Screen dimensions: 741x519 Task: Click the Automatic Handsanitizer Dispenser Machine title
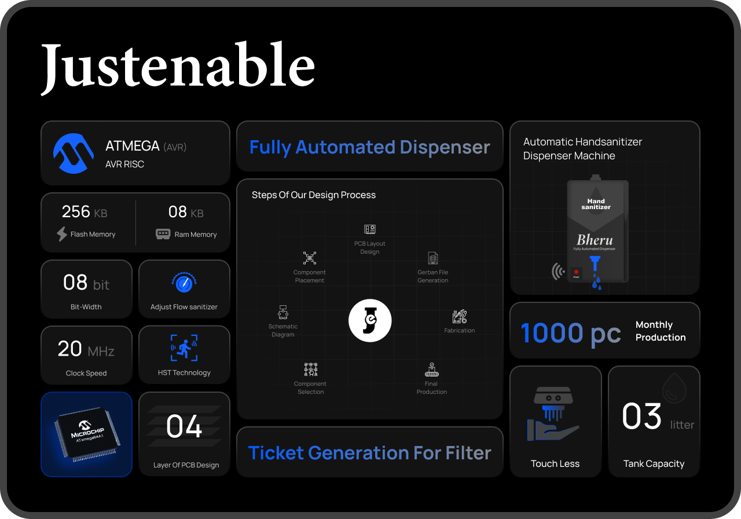coord(582,149)
